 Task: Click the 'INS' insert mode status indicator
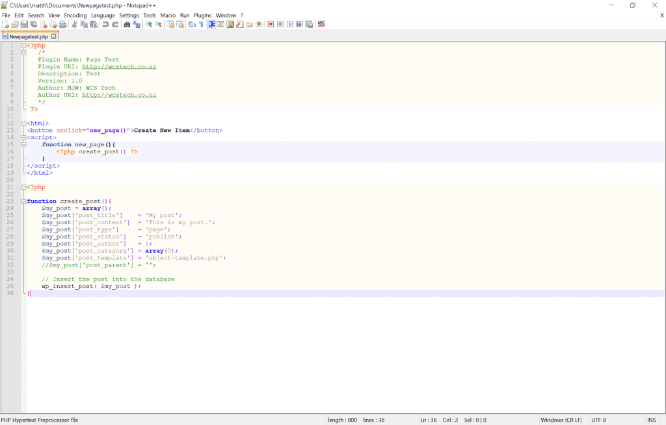point(651,420)
